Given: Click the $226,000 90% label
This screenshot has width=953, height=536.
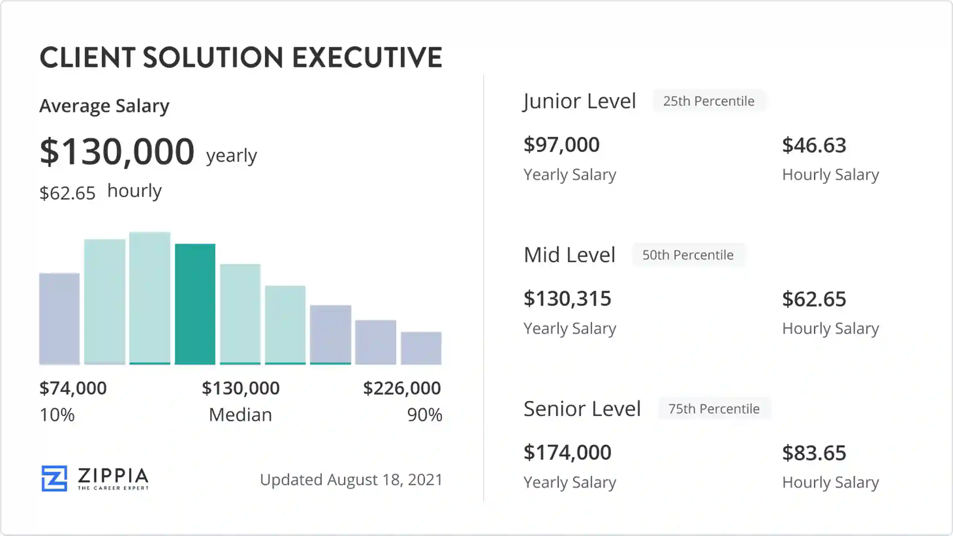Looking at the screenshot, I should pyautogui.click(x=402, y=388).
